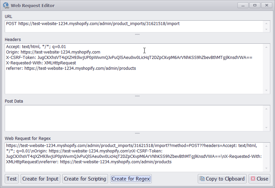275x188 pixels.
Task: Click the red Close button at the bottom
Action: 259,179
